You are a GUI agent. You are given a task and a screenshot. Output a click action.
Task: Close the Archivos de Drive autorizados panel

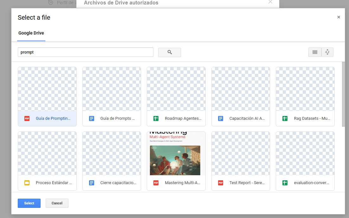point(270,2)
